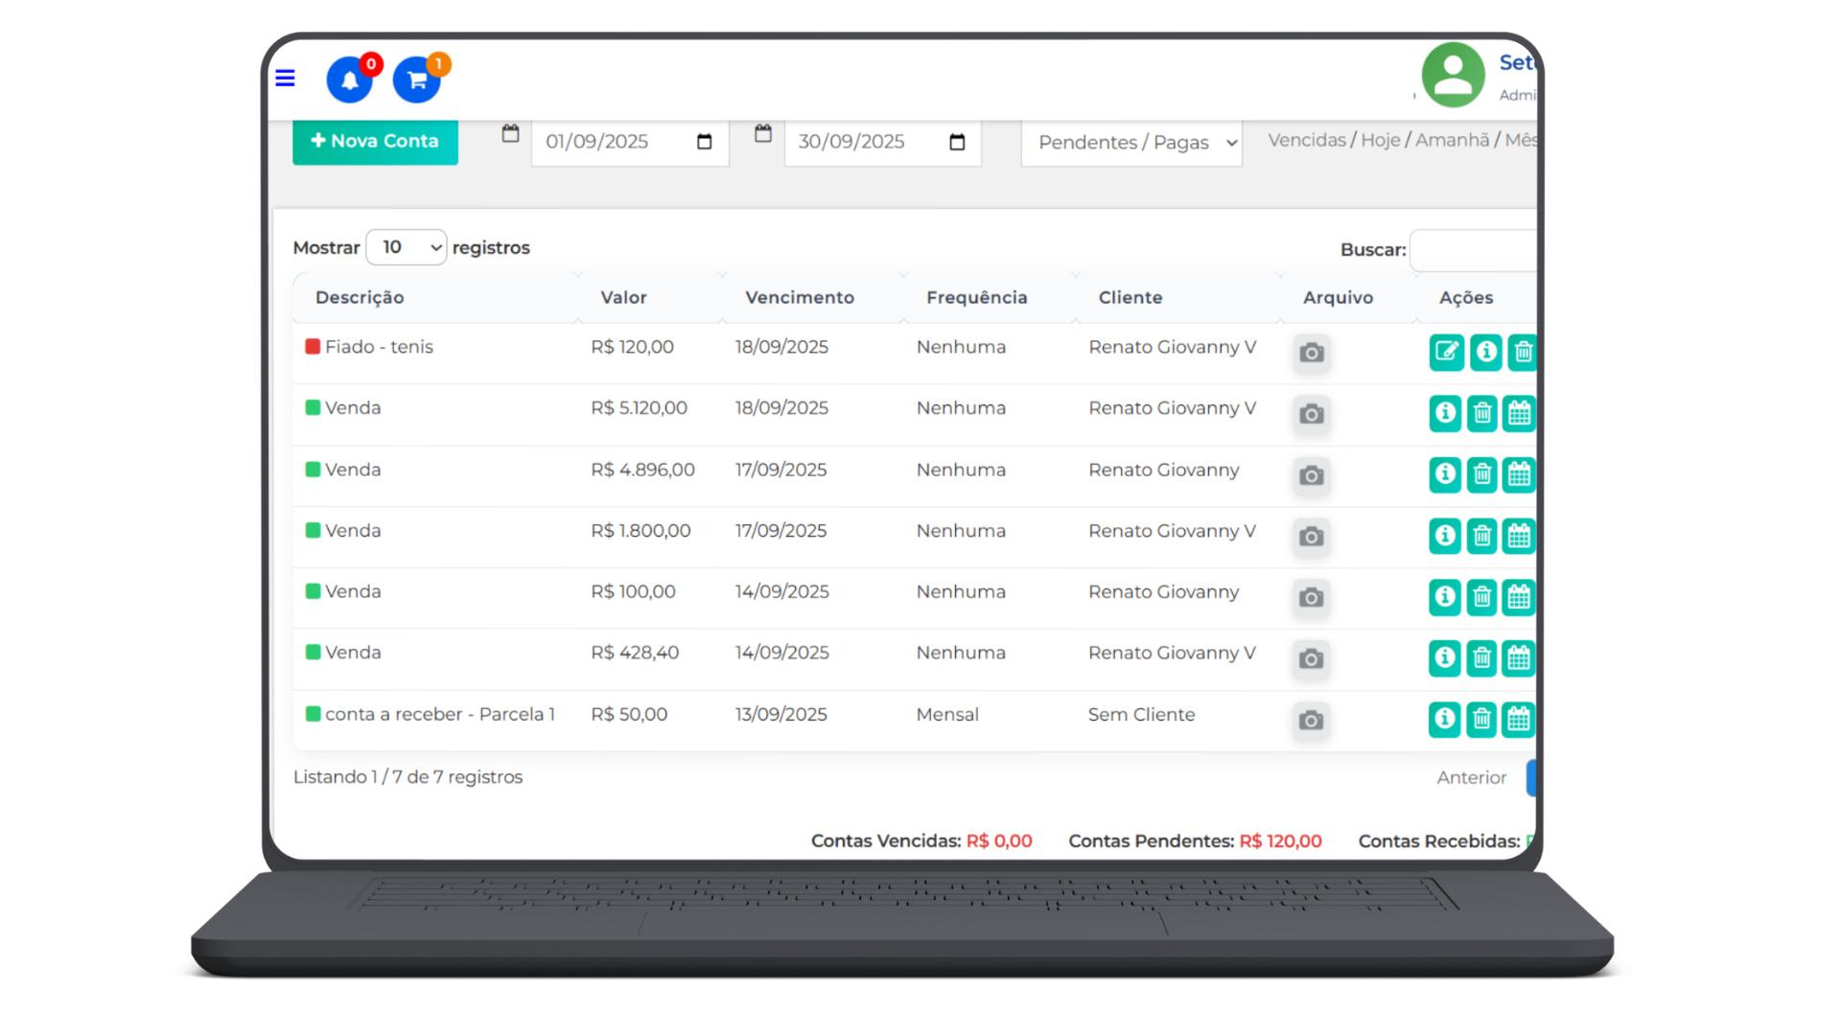Open the bell notifications icon
The height and width of the screenshot is (1035, 1841).
pyautogui.click(x=349, y=80)
